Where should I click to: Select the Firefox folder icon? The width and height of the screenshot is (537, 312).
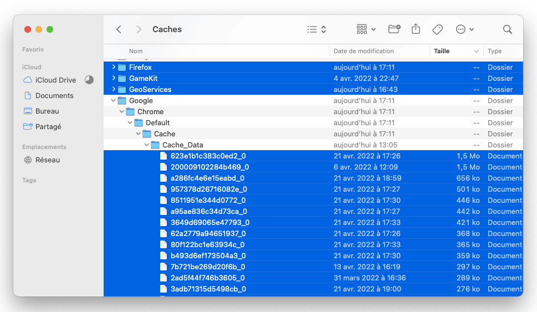[x=122, y=67]
